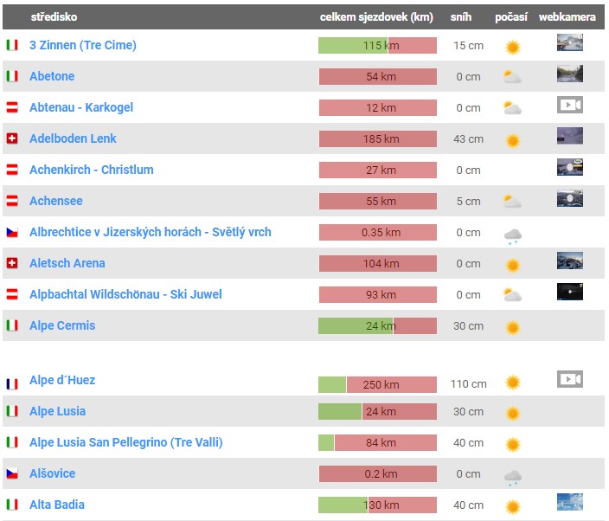The height and width of the screenshot is (521, 609).
Task: Open the webcam thumbnail for Alta Badia
Action: [569, 503]
